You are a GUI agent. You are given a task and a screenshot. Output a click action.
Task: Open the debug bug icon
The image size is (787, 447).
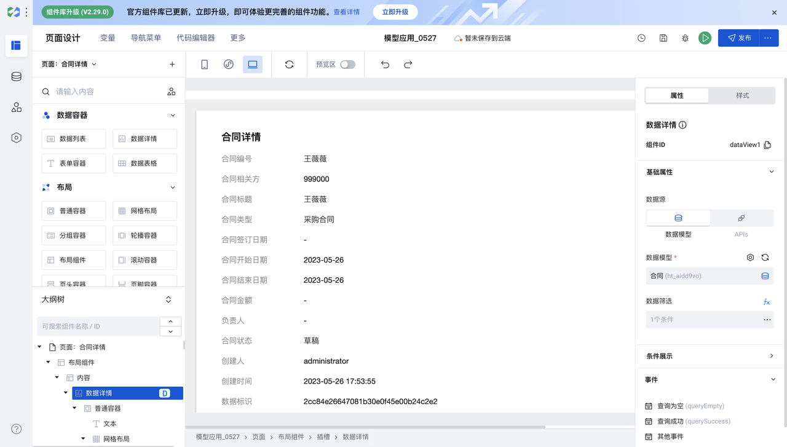click(685, 38)
